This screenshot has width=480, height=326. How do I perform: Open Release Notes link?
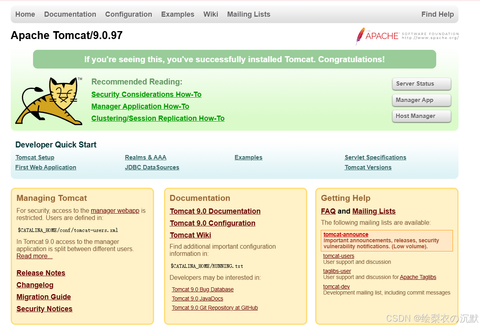tap(41, 273)
